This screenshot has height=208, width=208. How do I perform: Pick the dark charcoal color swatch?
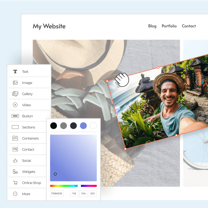(x=73, y=125)
